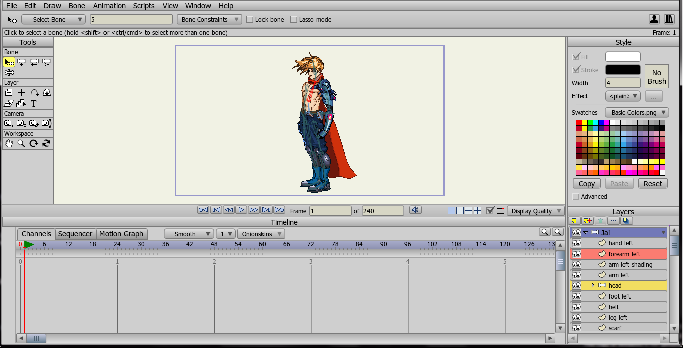Open the Display Quality dropdown
This screenshot has height=348, width=683.
536,211
